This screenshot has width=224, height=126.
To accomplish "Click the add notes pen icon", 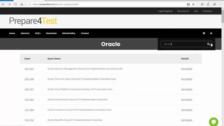I will (x=208, y=4).
